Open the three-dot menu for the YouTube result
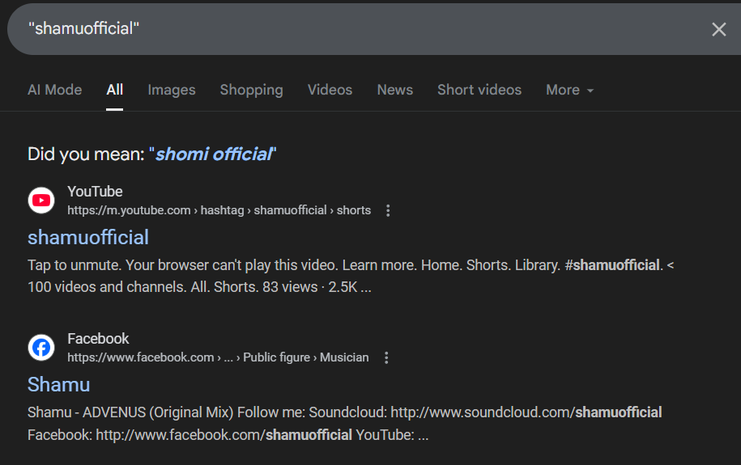This screenshot has width=741, height=465. point(388,210)
